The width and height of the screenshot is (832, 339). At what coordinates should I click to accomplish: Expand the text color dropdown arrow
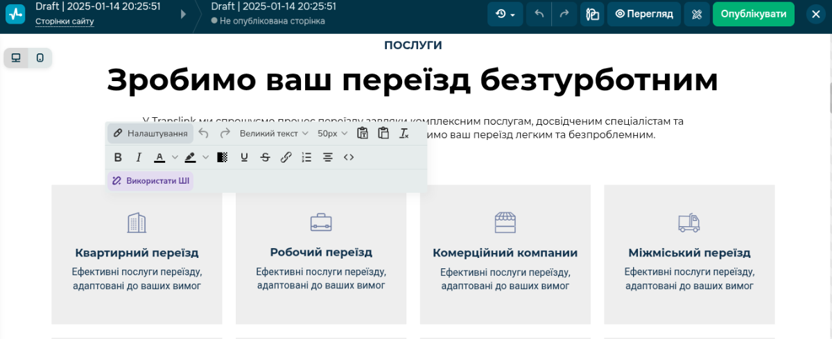pos(175,157)
